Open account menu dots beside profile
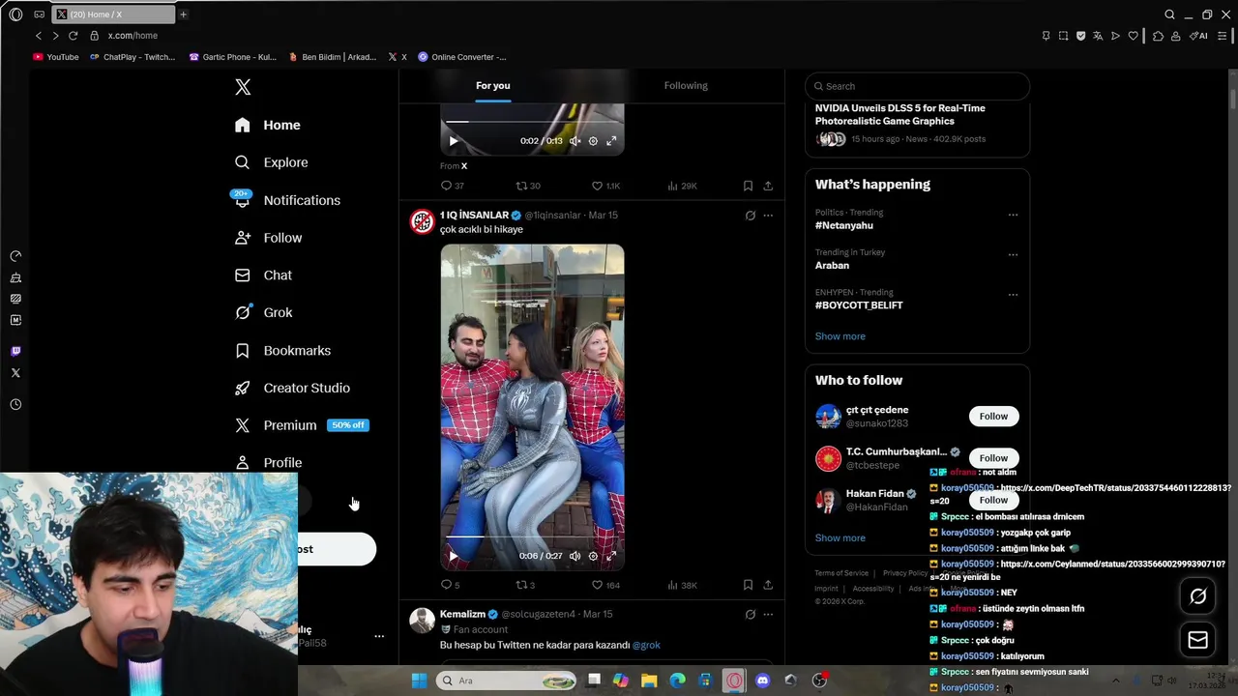The height and width of the screenshot is (696, 1238). [x=379, y=636]
